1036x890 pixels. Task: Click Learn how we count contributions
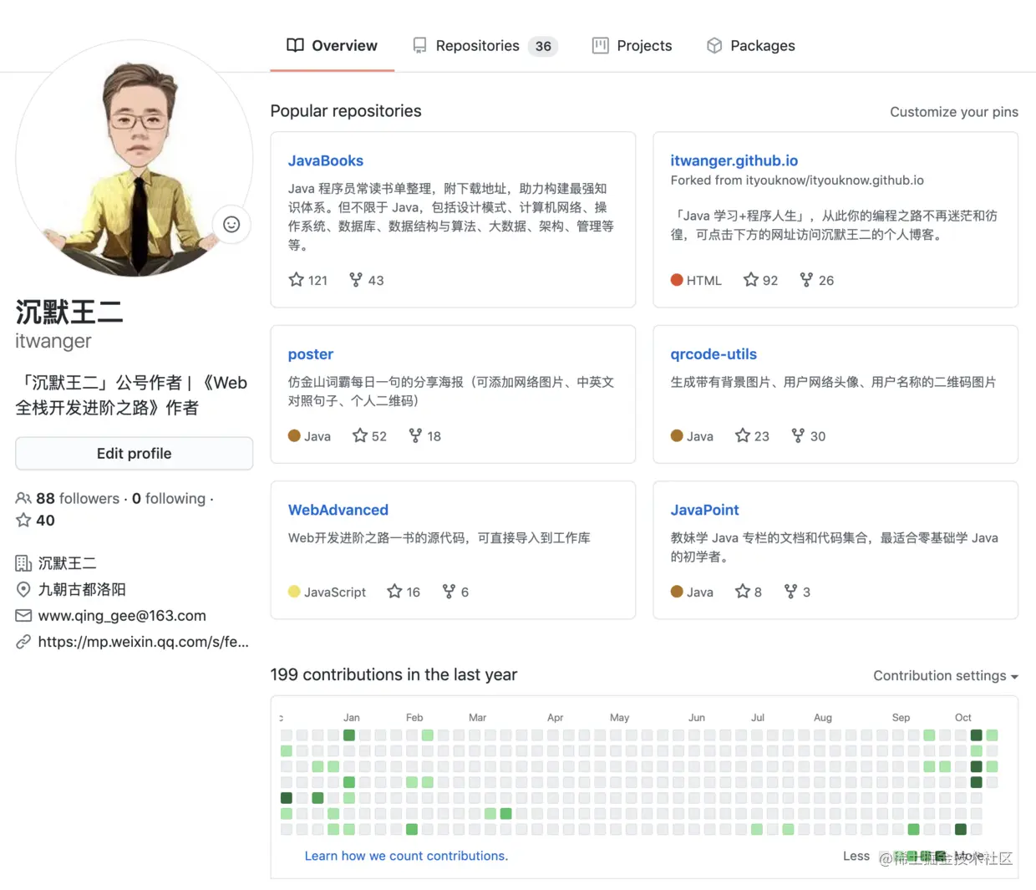pos(406,856)
